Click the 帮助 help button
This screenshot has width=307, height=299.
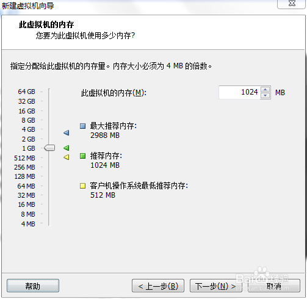click(33, 286)
